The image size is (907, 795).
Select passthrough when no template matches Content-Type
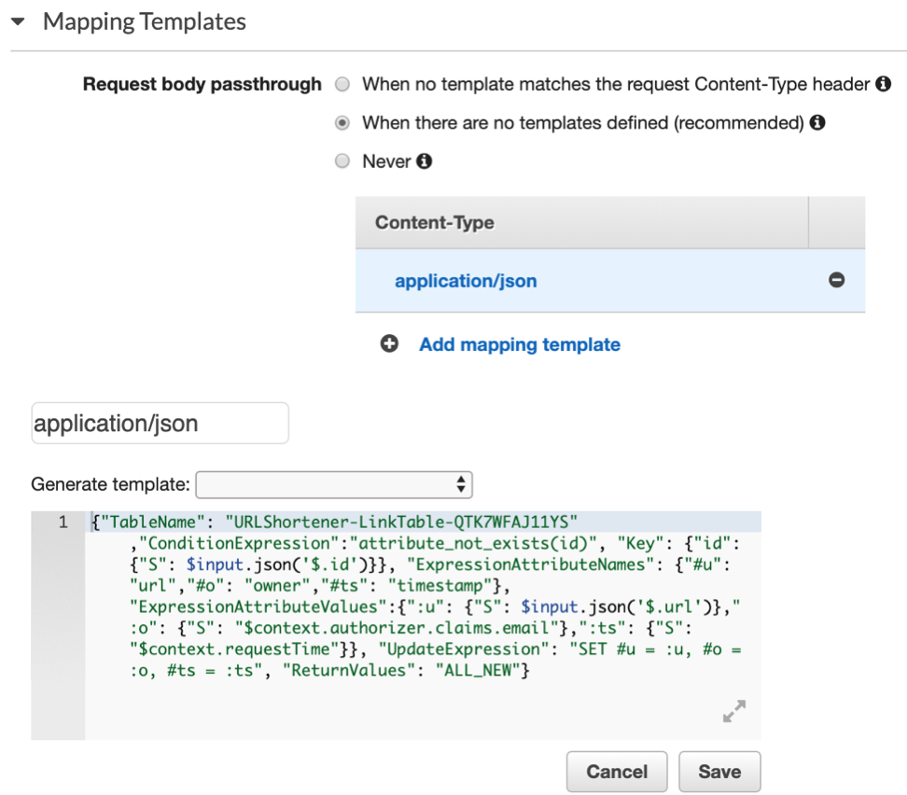(342, 84)
